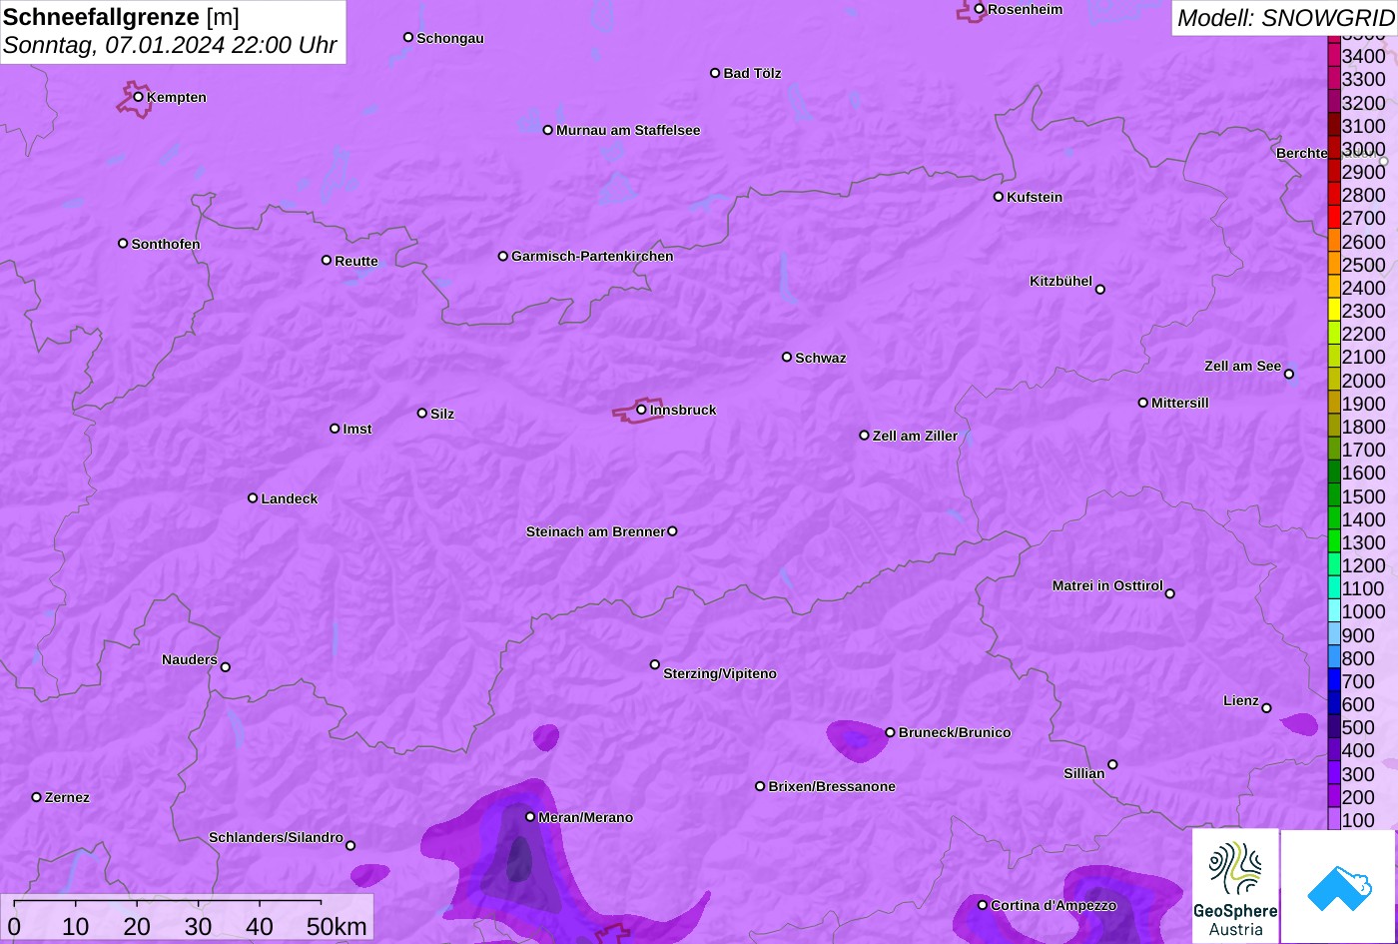Click the Murnau am Staffelsee label
The height and width of the screenshot is (944, 1398).
628,131
